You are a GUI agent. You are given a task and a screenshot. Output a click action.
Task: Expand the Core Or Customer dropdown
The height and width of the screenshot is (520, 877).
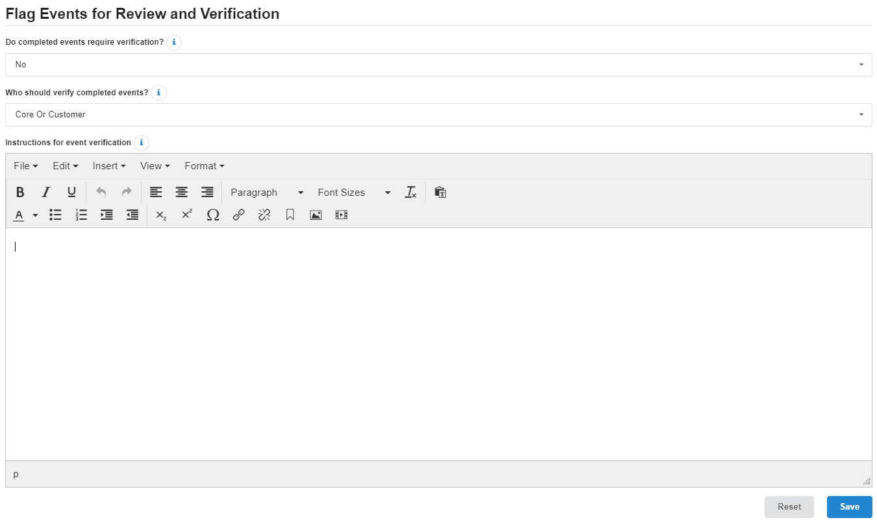click(438, 115)
